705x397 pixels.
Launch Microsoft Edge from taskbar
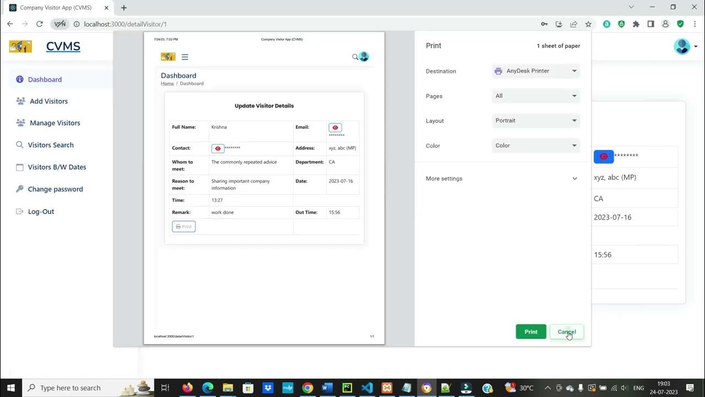click(x=208, y=388)
